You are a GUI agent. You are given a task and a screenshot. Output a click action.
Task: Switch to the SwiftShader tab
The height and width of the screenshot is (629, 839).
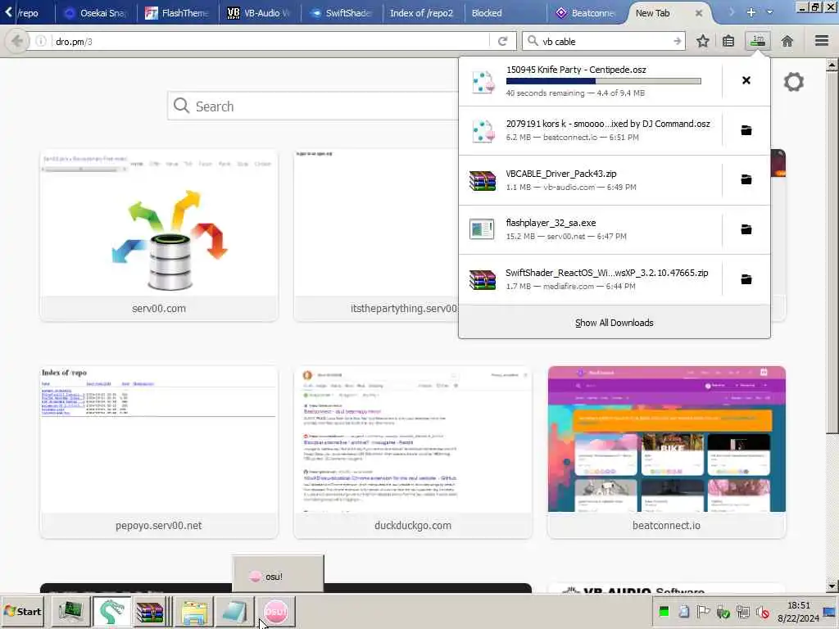click(342, 13)
